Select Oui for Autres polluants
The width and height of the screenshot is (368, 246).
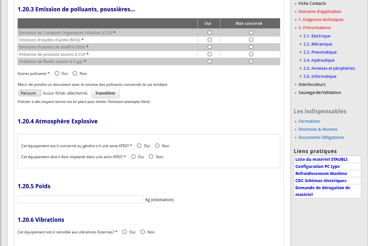(57, 73)
